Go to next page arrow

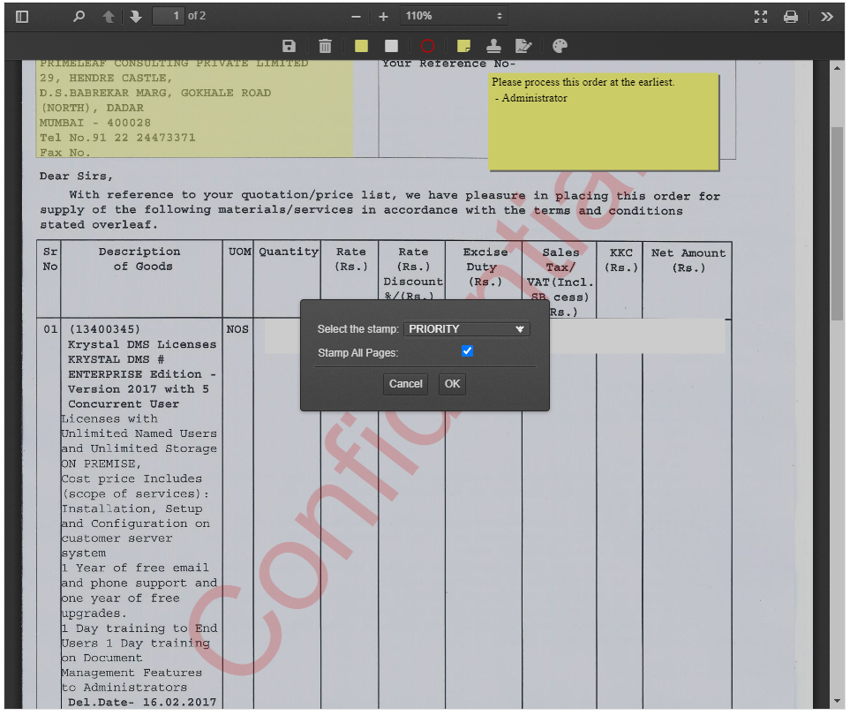click(136, 16)
